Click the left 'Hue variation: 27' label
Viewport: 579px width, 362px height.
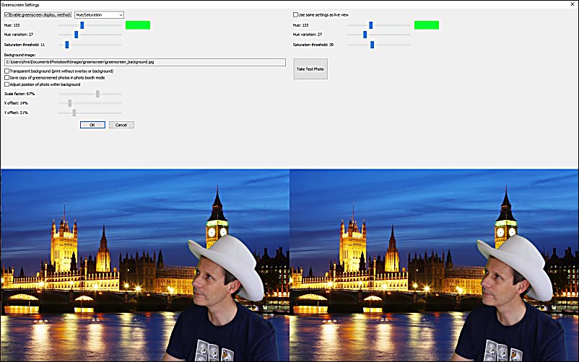(19, 35)
